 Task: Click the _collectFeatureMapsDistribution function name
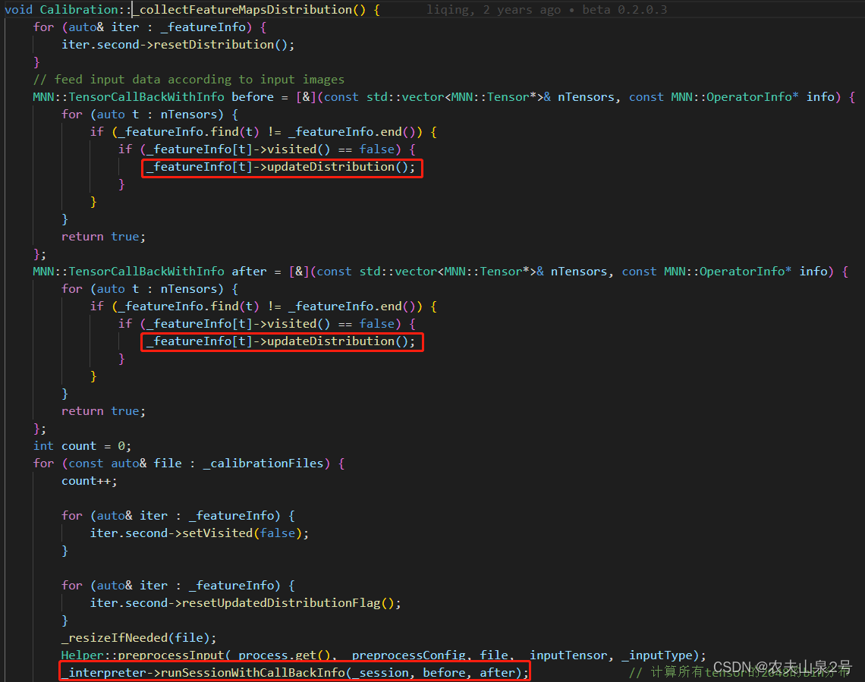tap(246, 9)
